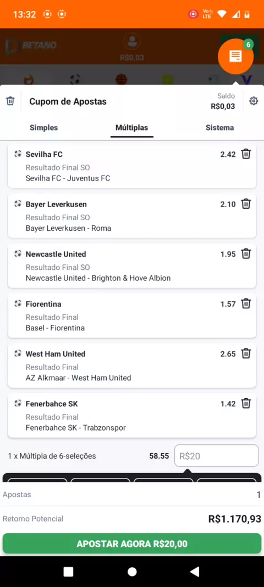Screen dimensions: 264x587
Task: Tap the Android home circle button
Action: point(132,572)
